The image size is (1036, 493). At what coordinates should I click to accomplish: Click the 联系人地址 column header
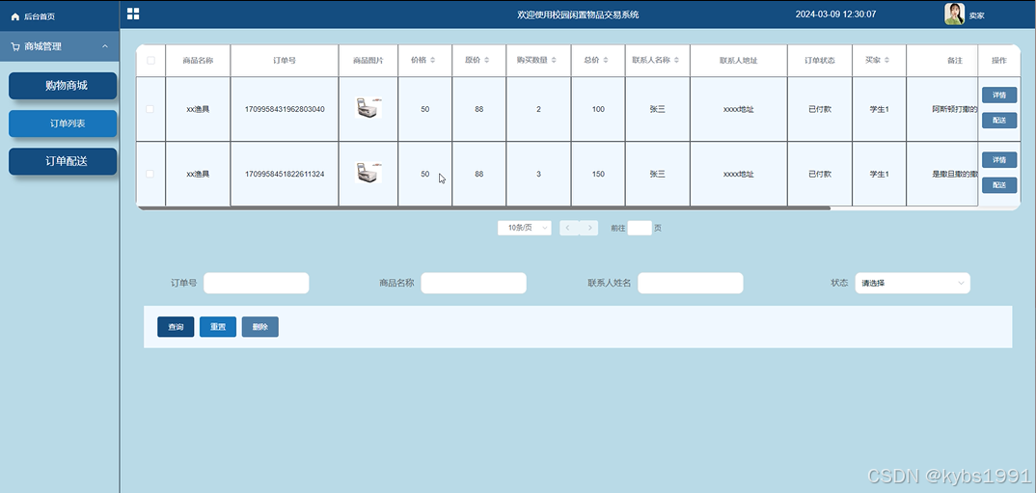point(739,60)
